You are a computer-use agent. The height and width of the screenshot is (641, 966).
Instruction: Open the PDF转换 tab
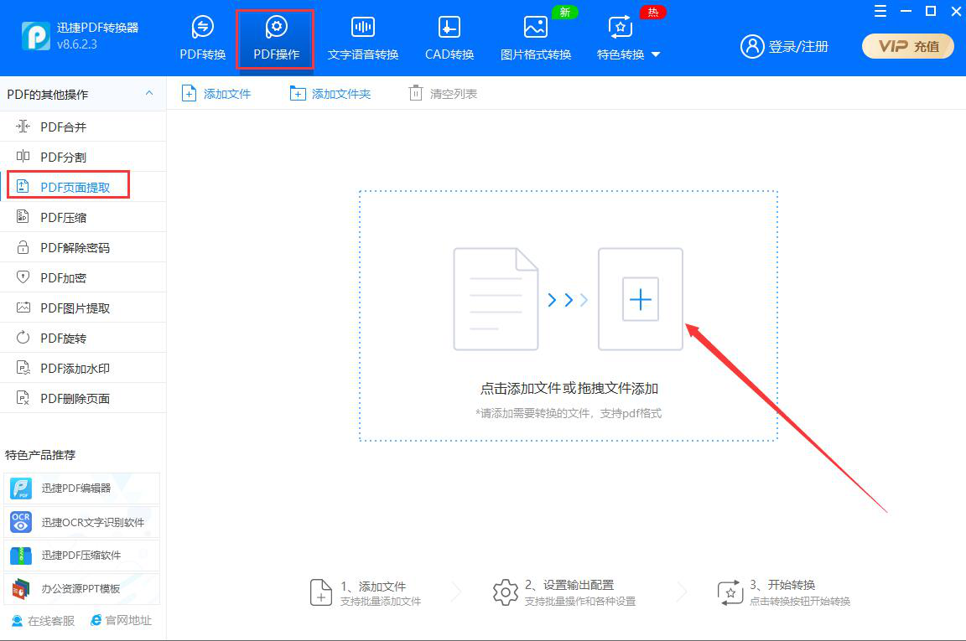(x=203, y=39)
